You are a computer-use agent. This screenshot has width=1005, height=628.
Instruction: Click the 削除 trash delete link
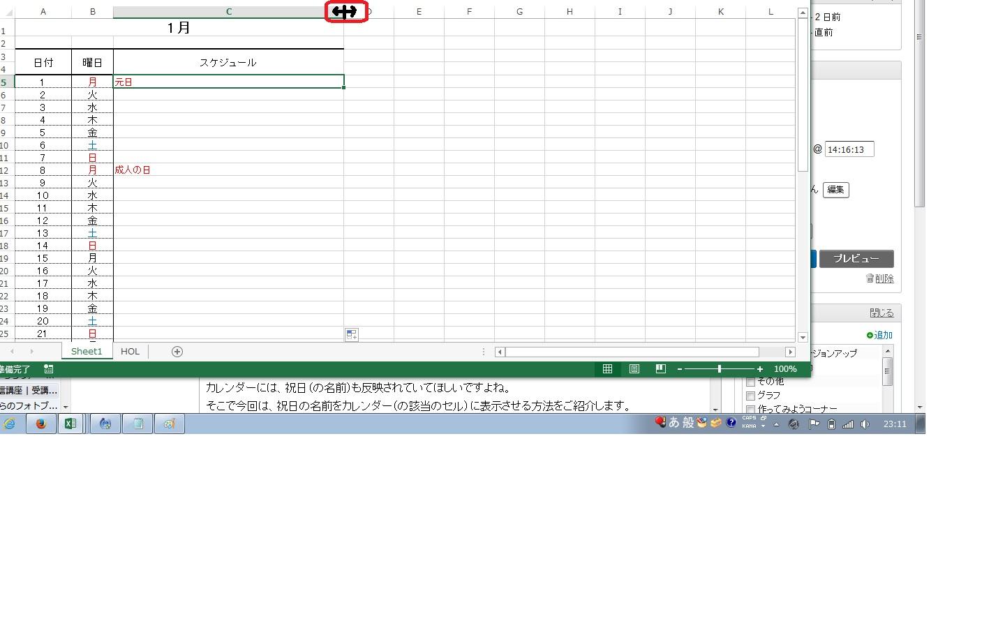coord(879,278)
